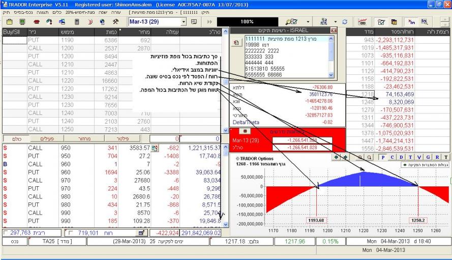Toggle the R chart mode button
Image resolution: width=452 pixels, height=260 pixels.
[x=437, y=157]
